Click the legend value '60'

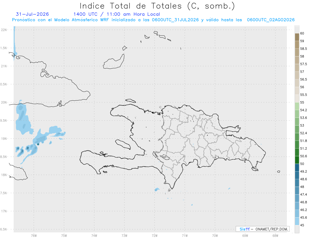[x=302, y=34]
